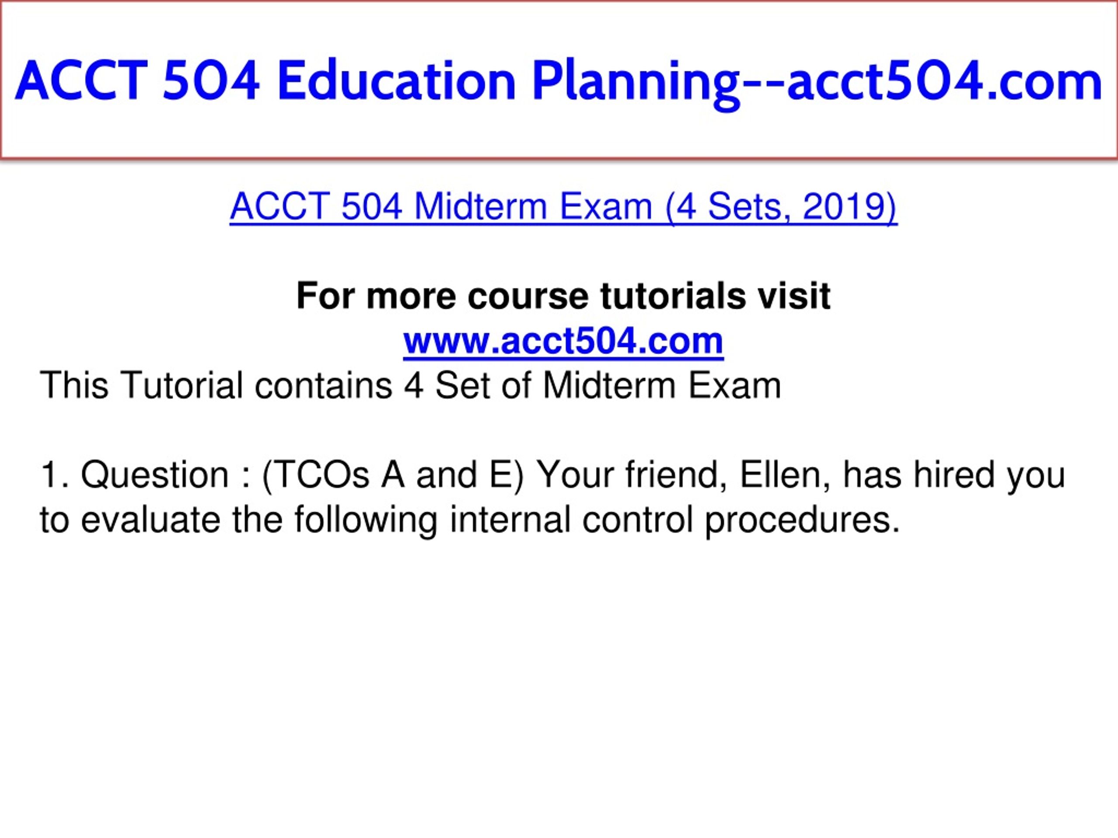The height and width of the screenshot is (838, 1118).
Task: Click the '1. Question' text line
Action: point(552,475)
